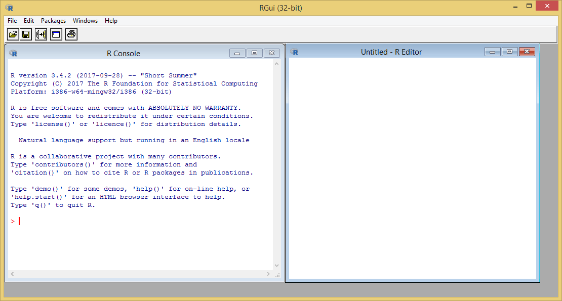Open the Windows menu
The width and height of the screenshot is (562, 301).
coord(85,21)
